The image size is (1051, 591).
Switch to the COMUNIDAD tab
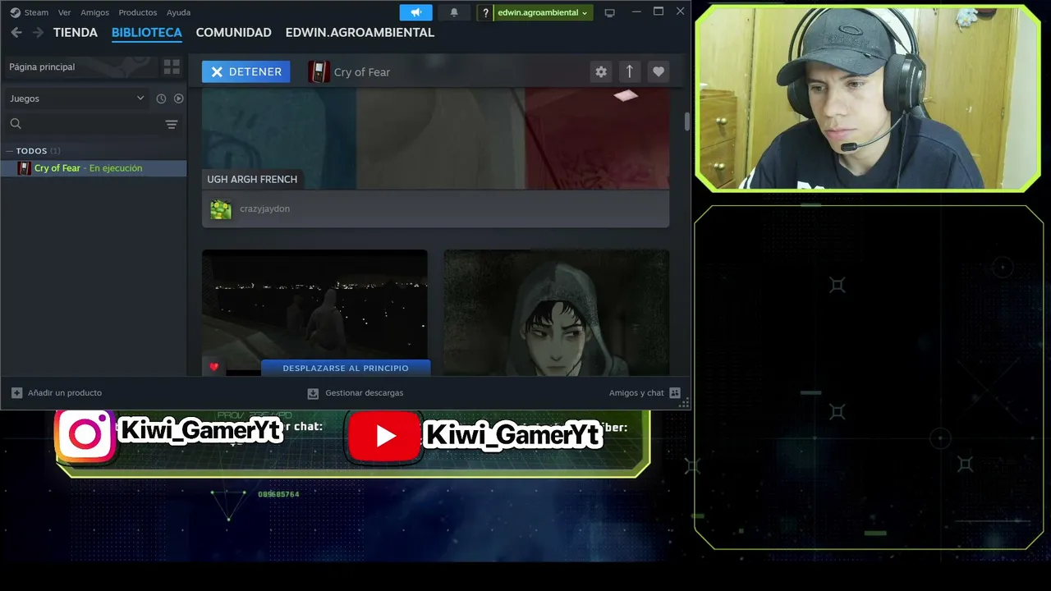pos(233,32)
